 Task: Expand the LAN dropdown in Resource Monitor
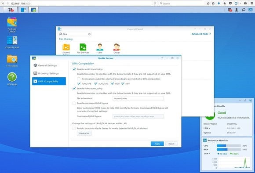207,154
